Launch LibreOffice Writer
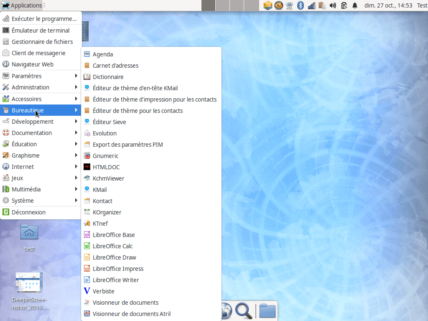Image resolution: width=428 pixels, height=321 pixels. tap(151, 280)
